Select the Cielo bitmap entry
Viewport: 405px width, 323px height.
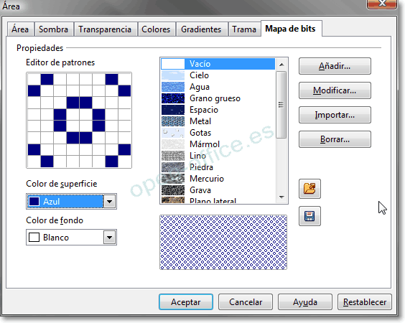tap(218, 75)
